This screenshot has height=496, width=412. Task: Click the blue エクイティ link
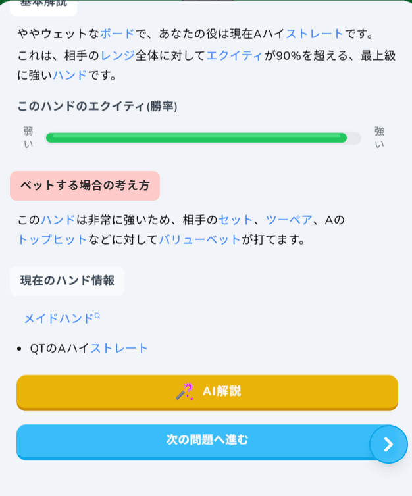click(x=234, y=56)
